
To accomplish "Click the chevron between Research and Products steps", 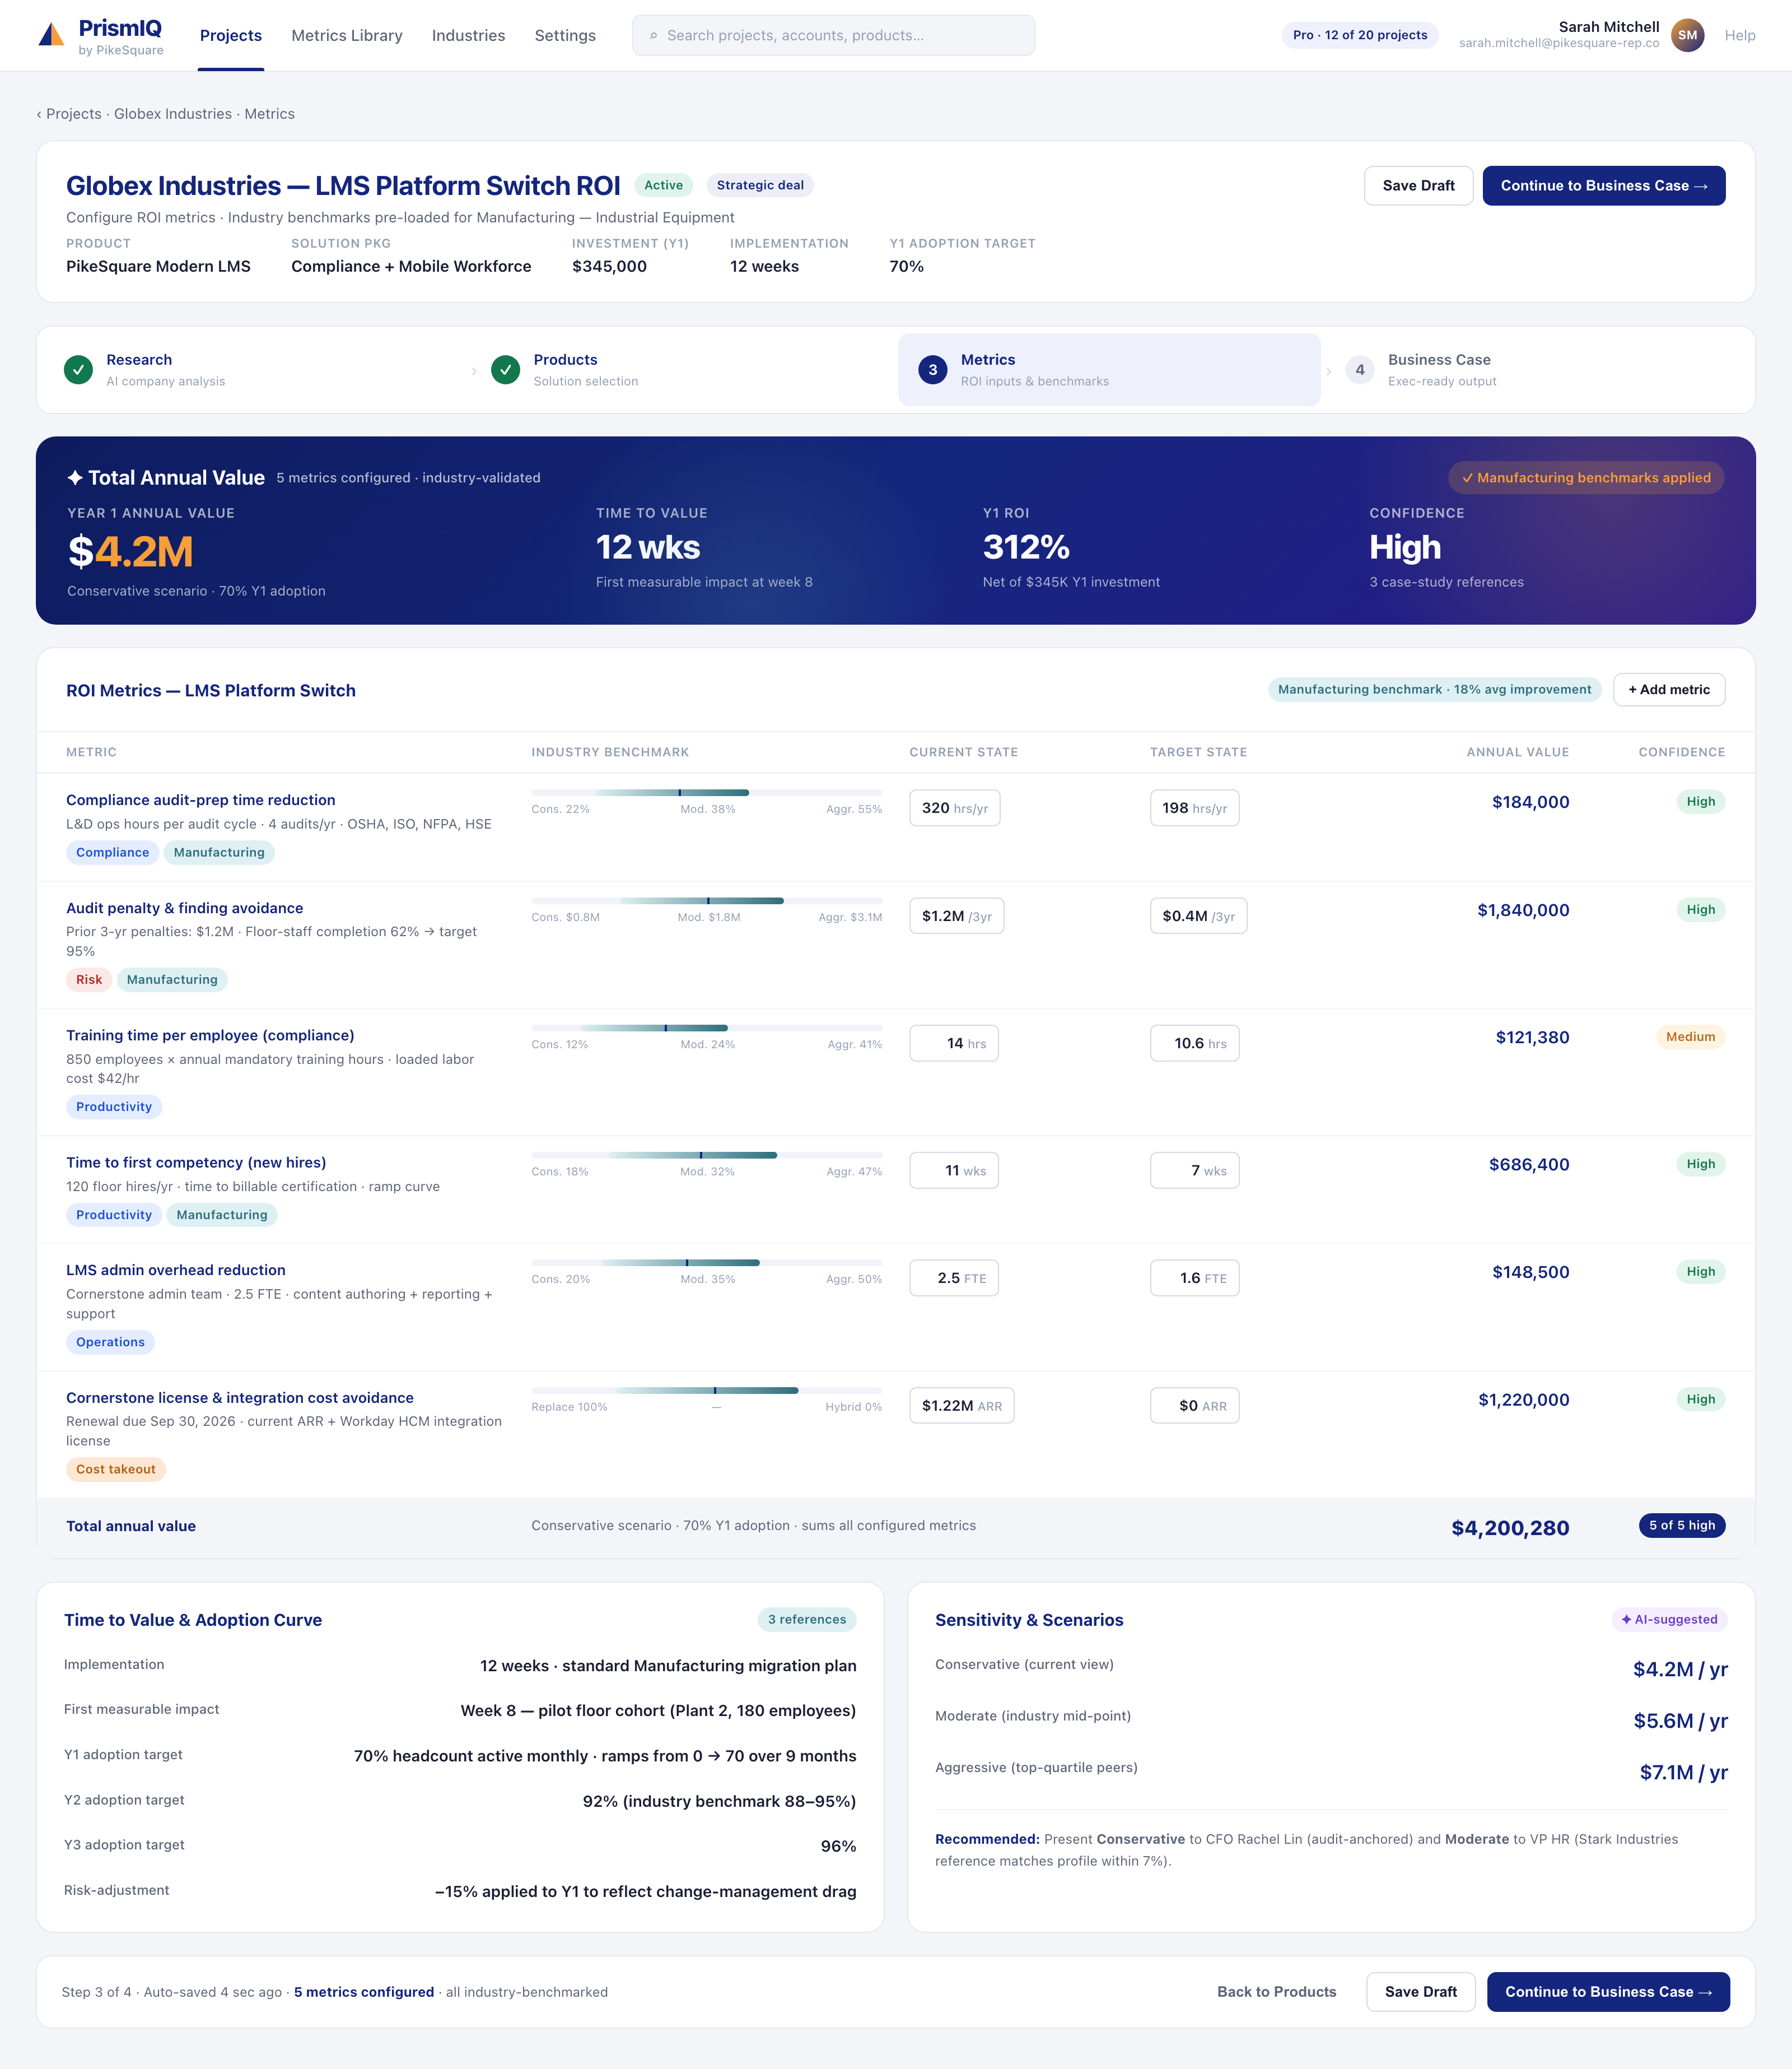I will click(474, 371).
